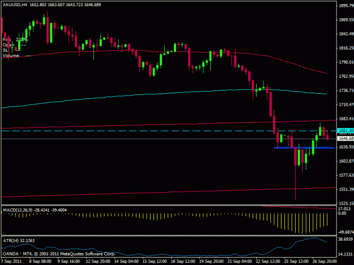Click the 1869.55 price scale value

point(346,20)
